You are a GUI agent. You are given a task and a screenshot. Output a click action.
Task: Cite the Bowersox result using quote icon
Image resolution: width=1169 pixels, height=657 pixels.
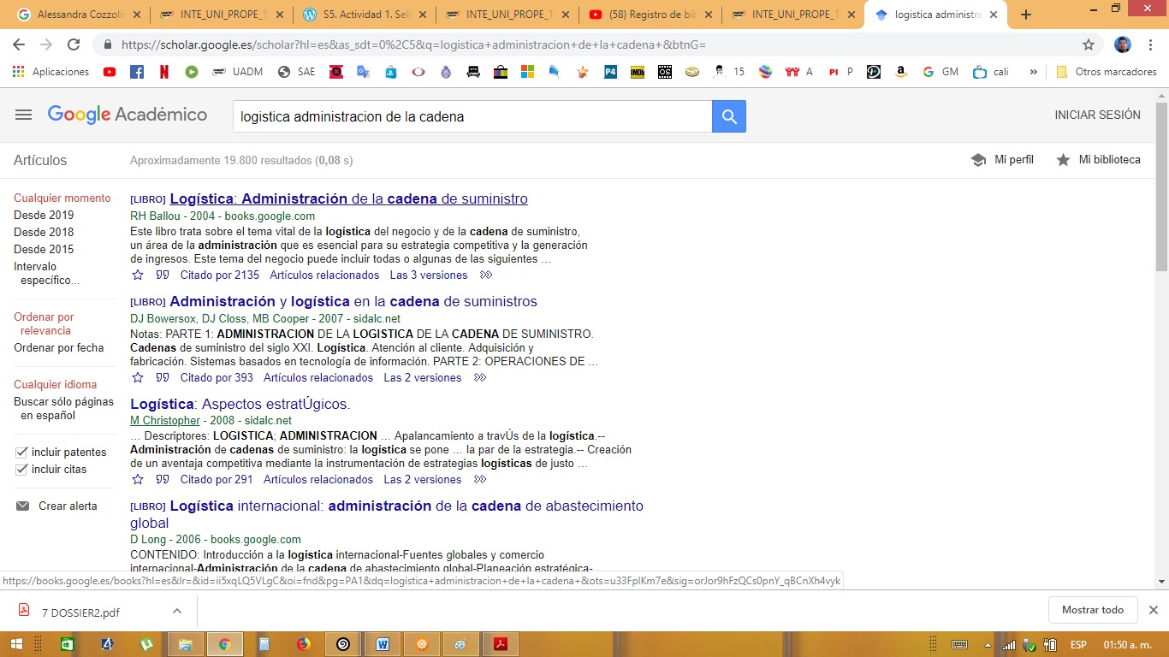163,378
